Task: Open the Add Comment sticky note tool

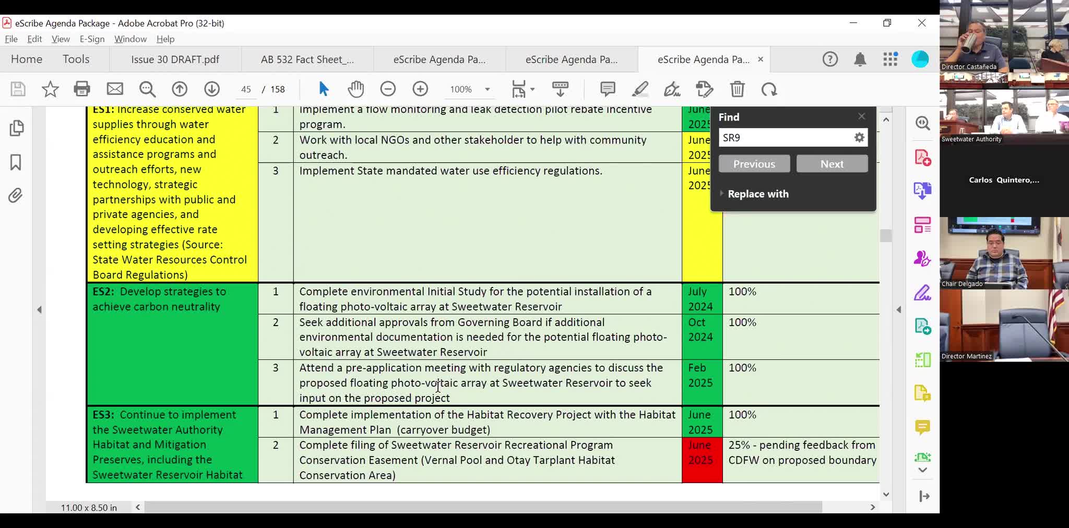Action: pos(608,89)
